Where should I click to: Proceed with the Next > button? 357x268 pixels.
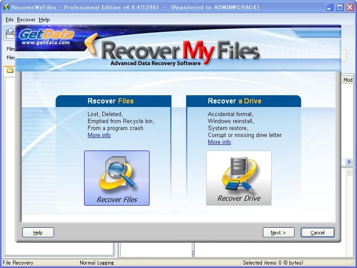(x=279, y=233)
